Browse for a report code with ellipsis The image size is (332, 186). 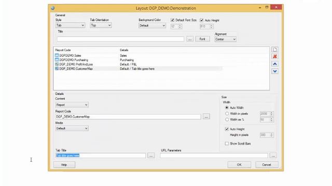click(x=206, y=116)
